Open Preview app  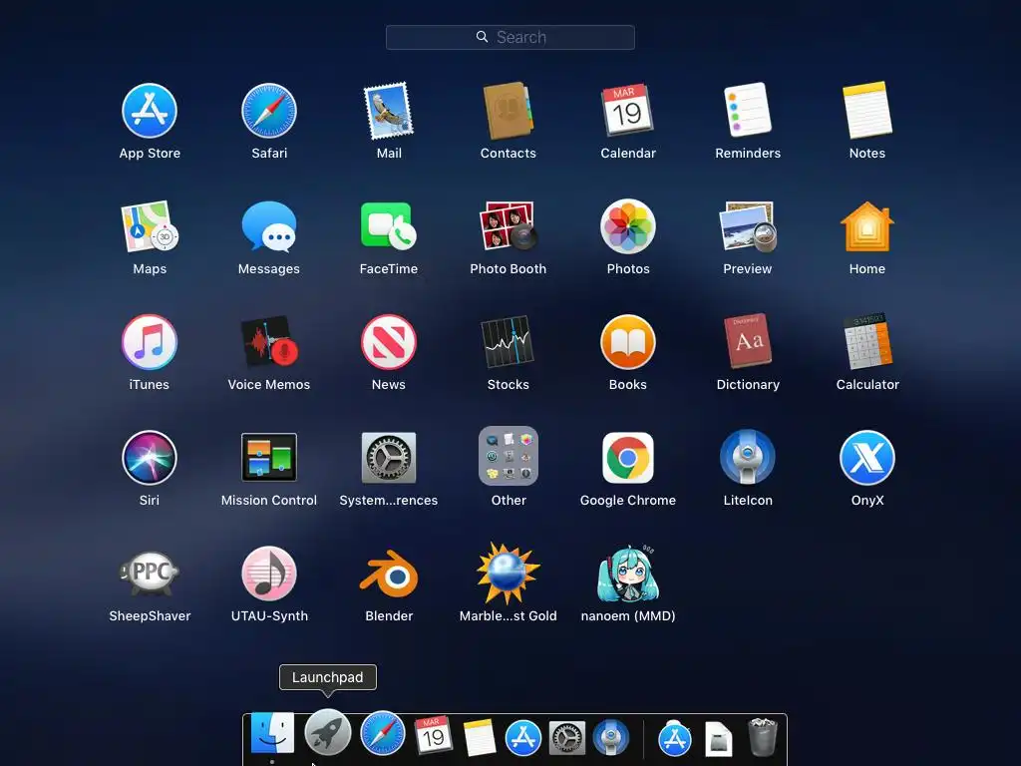coord(748,226)
